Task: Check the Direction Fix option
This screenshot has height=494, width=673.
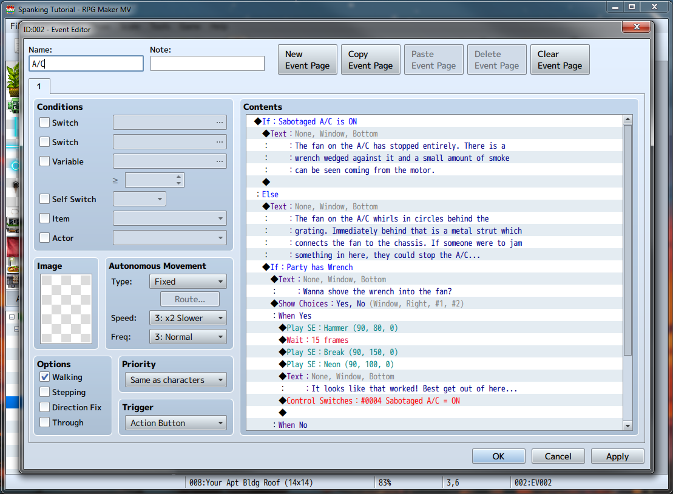Action: [x=44, y=407]
